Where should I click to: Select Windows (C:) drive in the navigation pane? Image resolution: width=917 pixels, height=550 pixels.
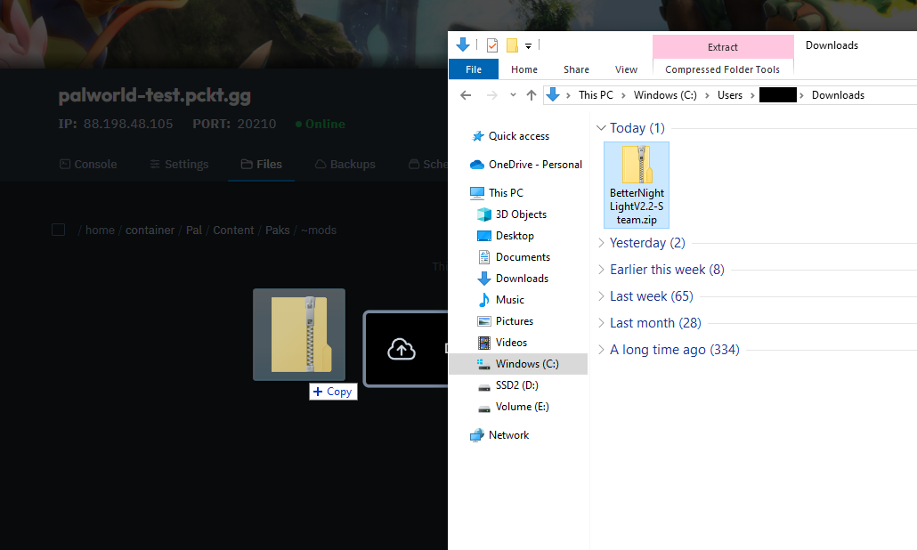click(518, 364)
